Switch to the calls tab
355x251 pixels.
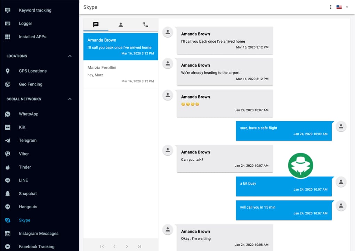(145, 25)
